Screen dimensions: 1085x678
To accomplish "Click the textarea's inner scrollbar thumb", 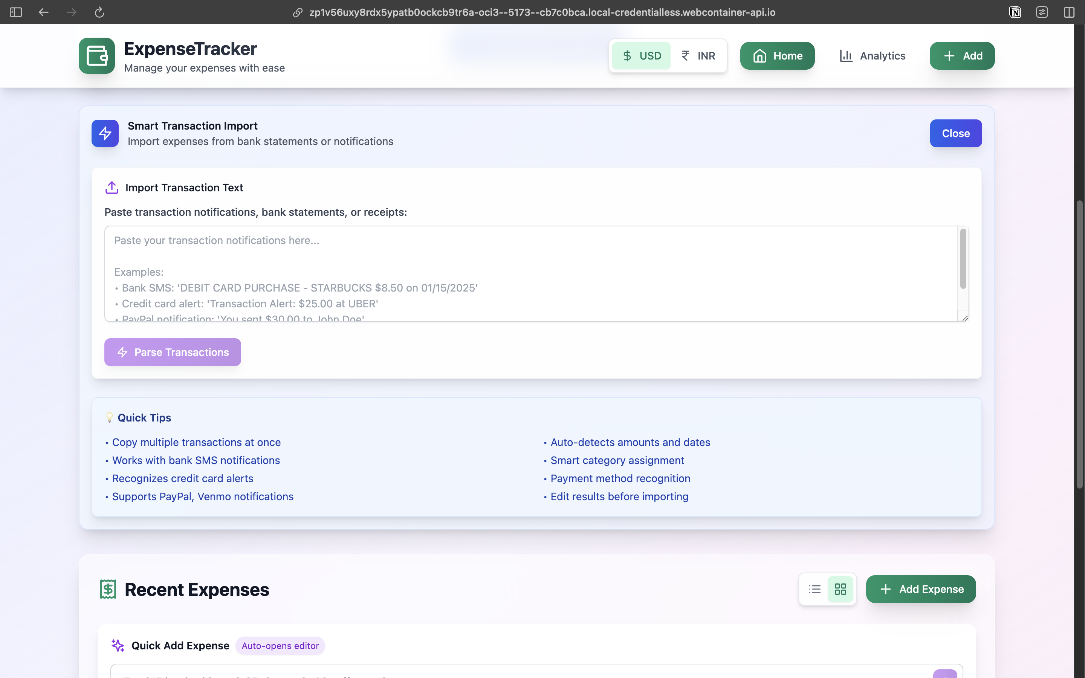I will [963, 259].
